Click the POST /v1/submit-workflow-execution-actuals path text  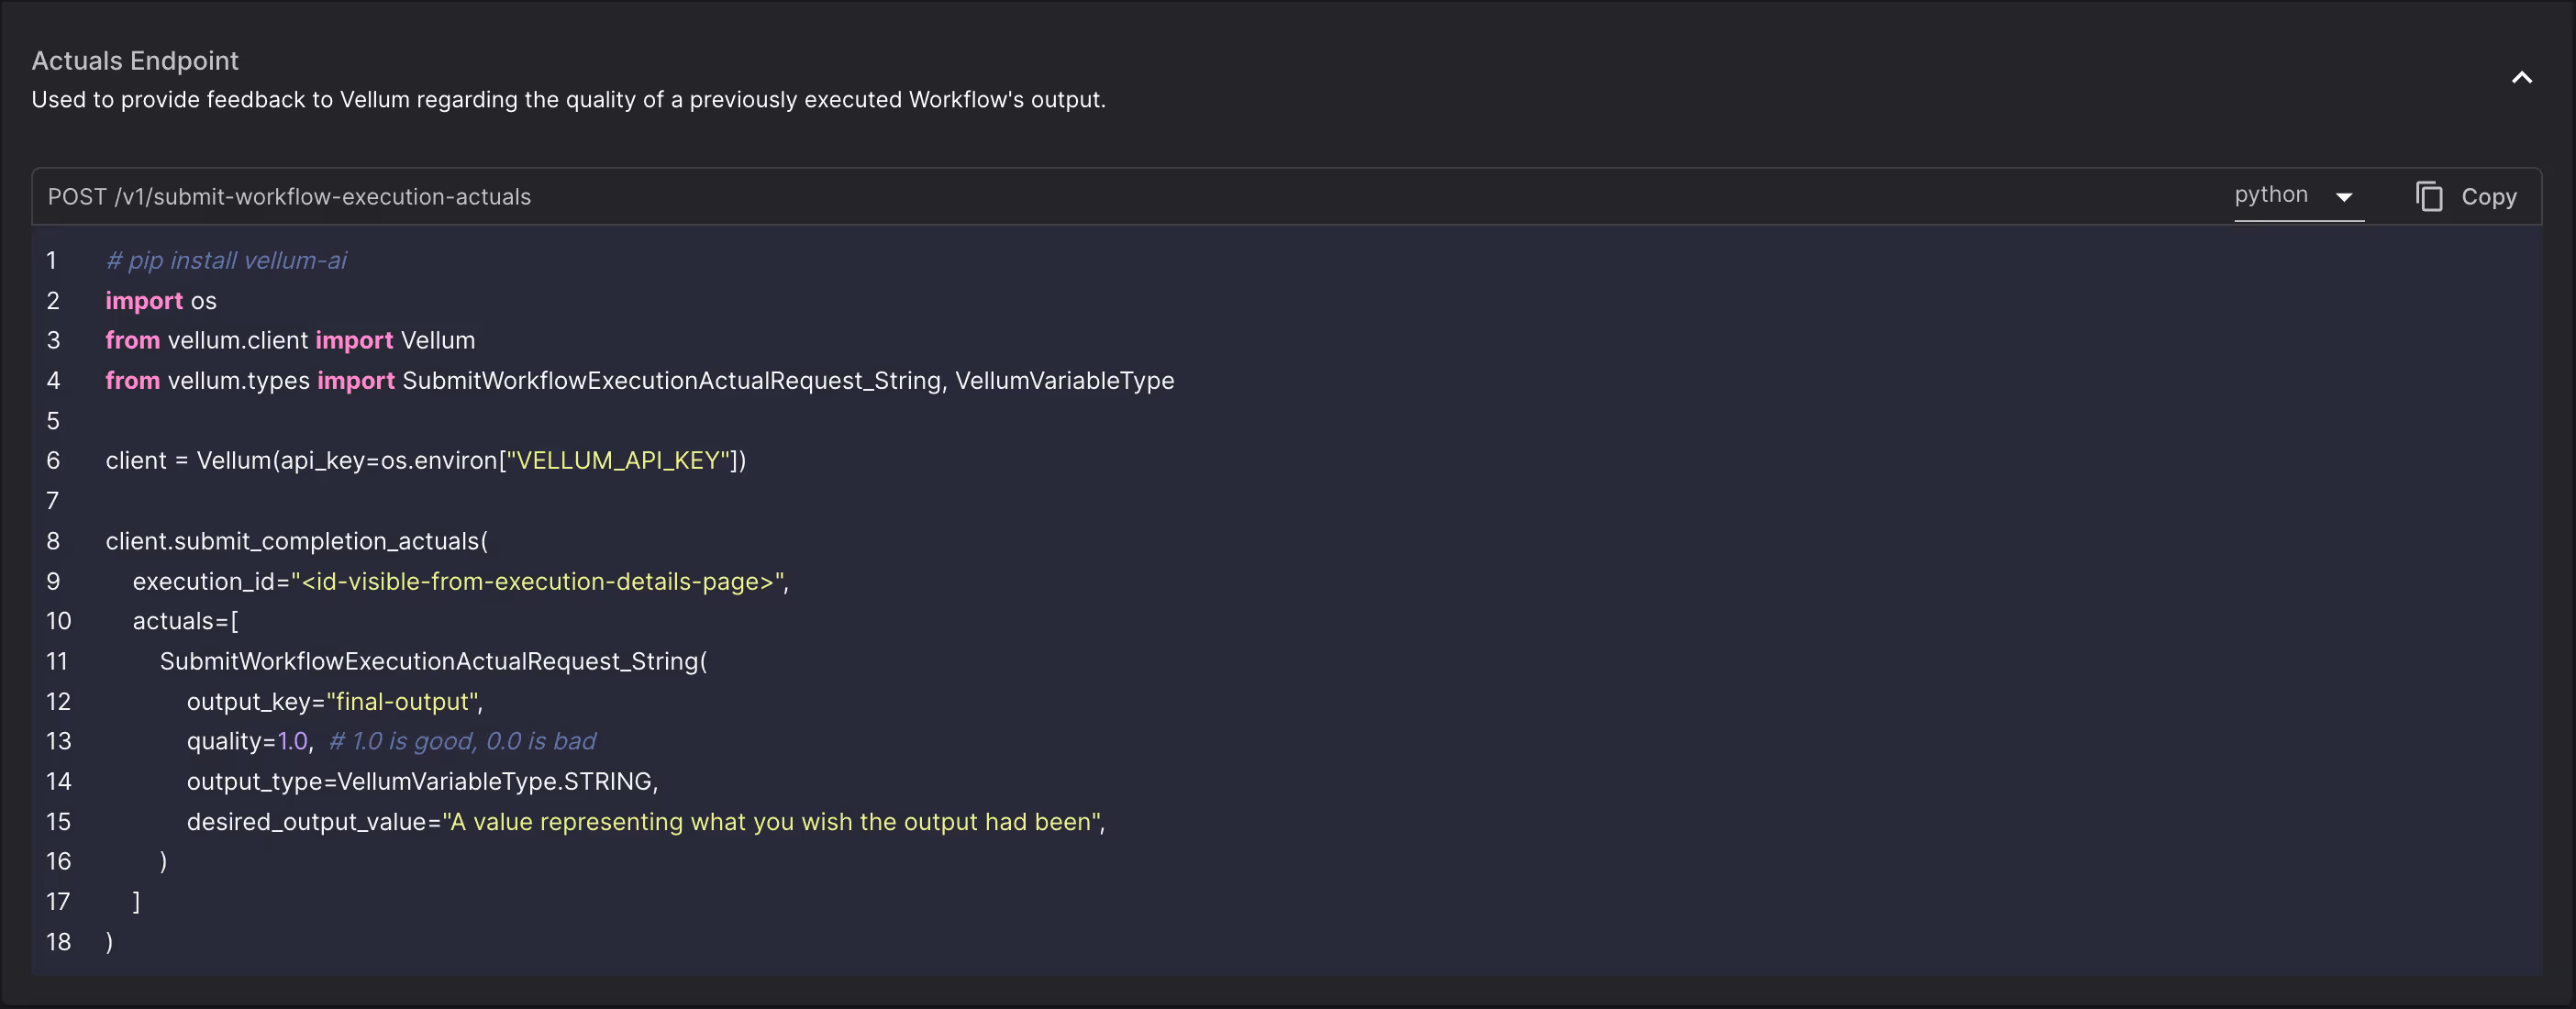tap(289, 197)
